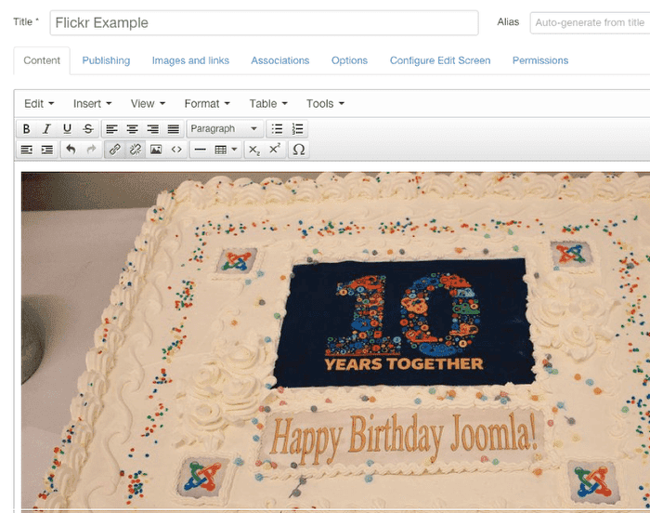This screenshot has width=650, height=513.
Task: Open the View menu
Action: [x=148, y=104]
